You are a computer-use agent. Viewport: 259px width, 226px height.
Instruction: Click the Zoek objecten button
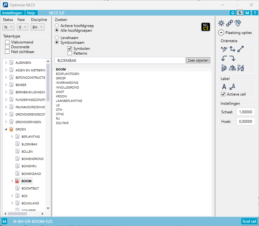[198, 60]
